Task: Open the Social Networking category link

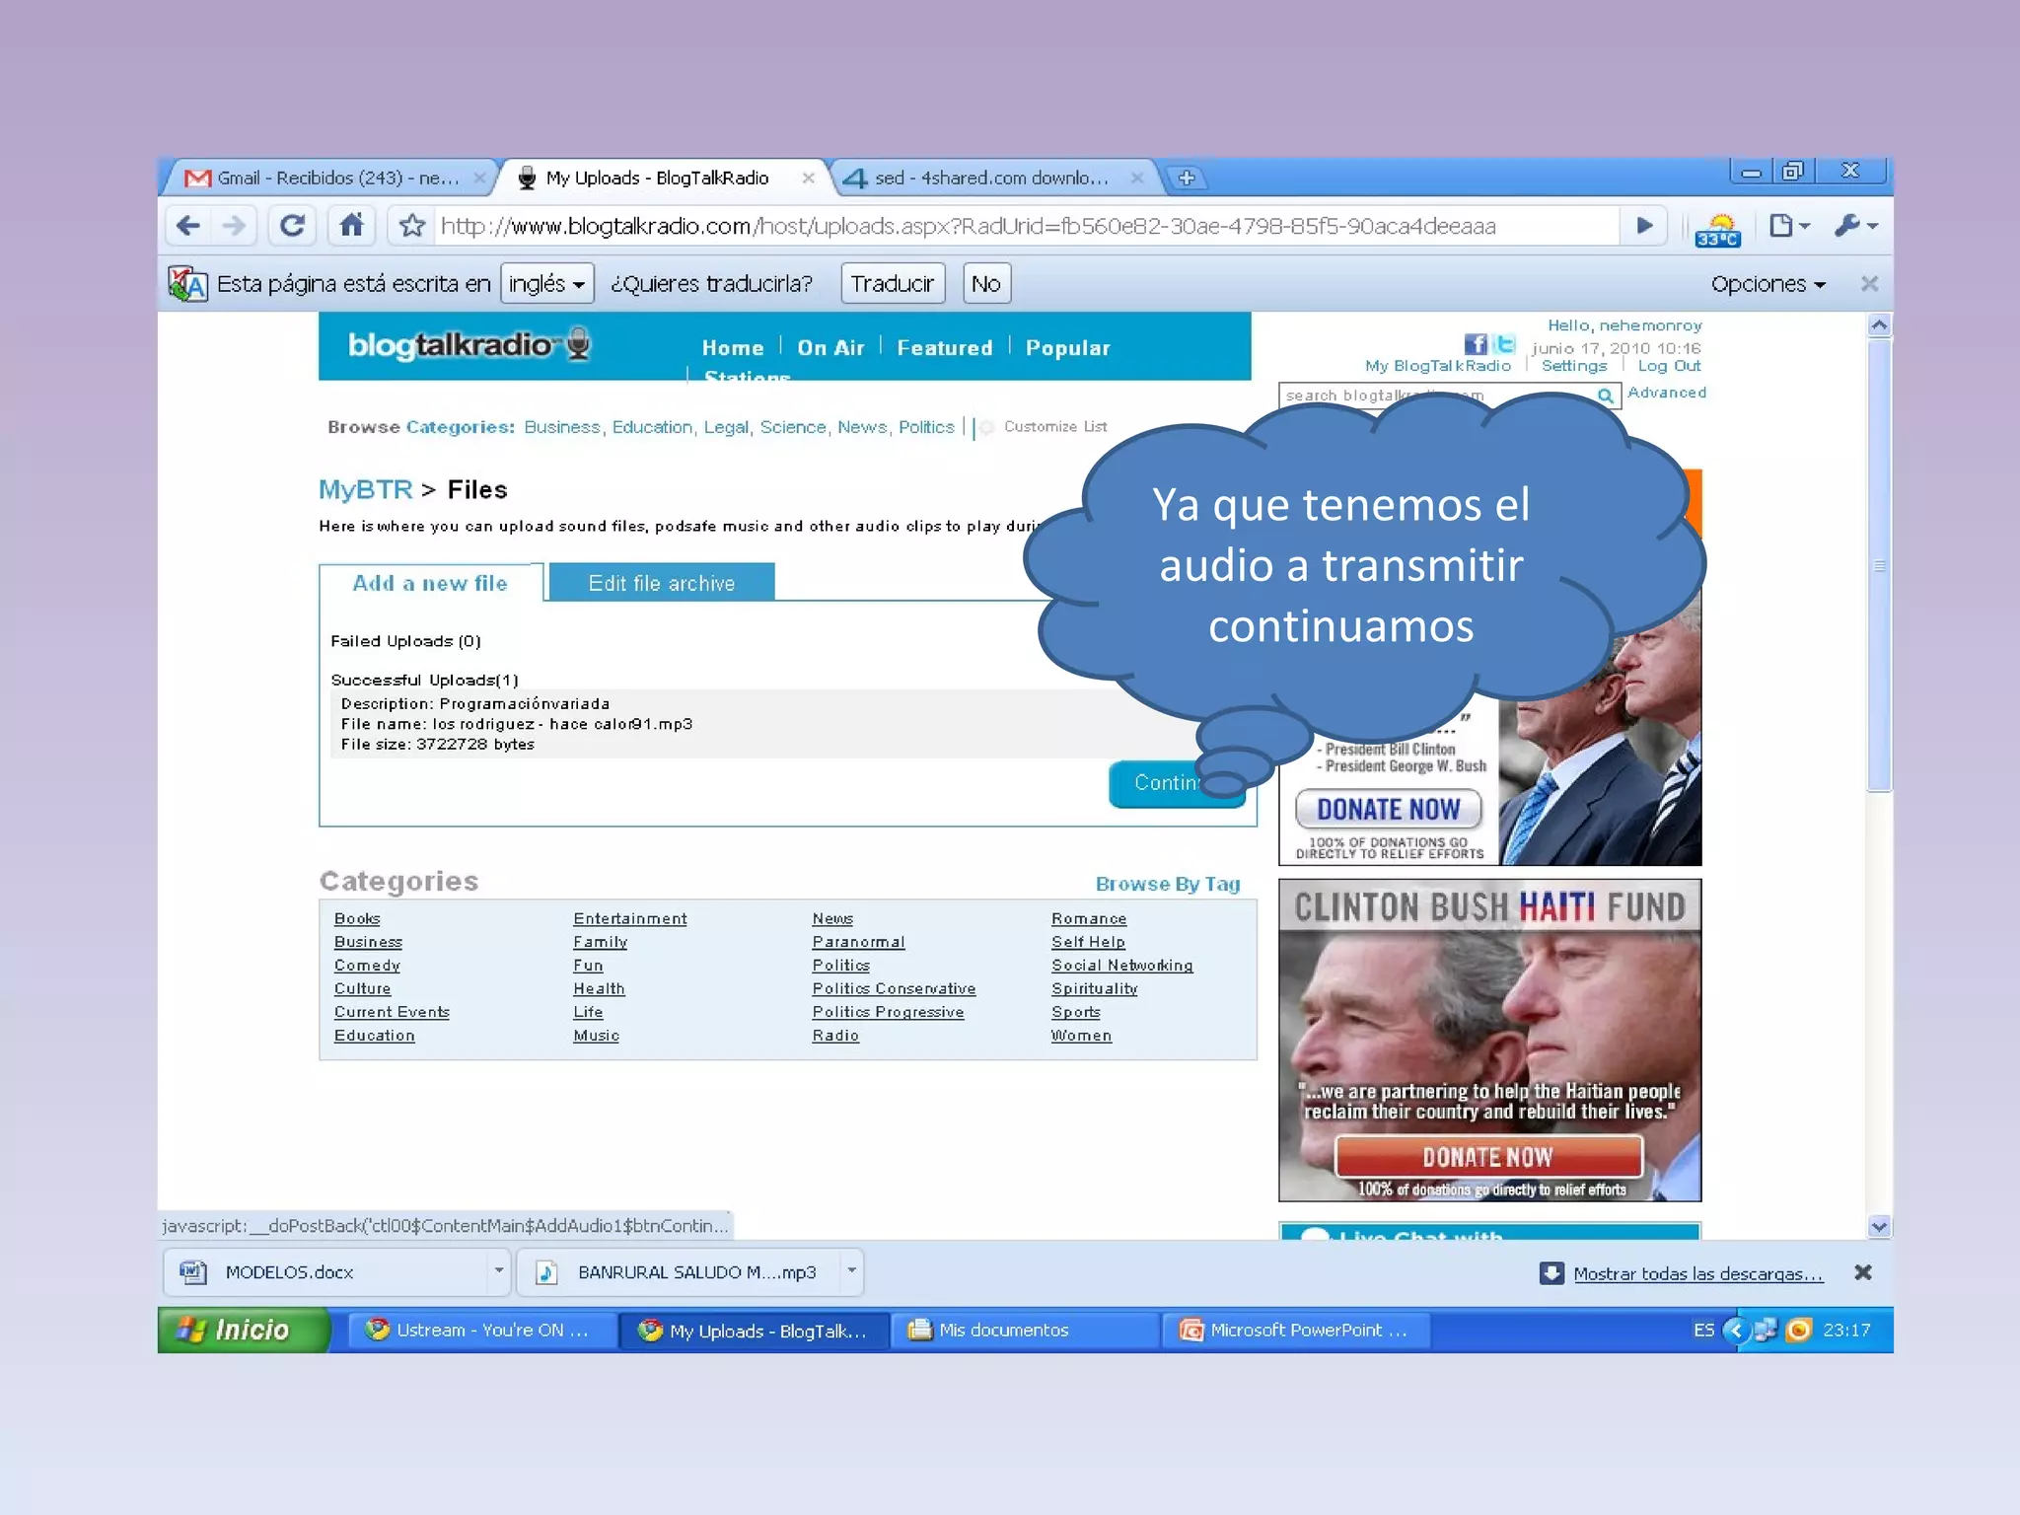Action: tap(1121, 965)
